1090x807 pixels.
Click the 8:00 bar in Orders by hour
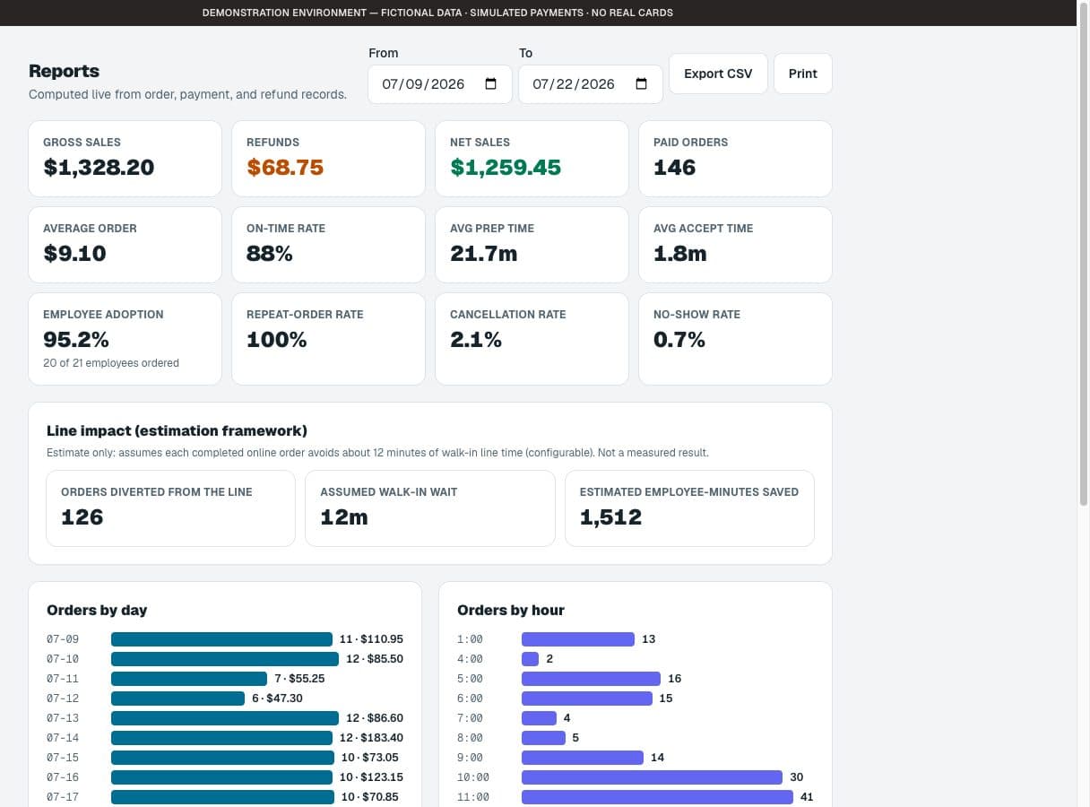(543, 738)
